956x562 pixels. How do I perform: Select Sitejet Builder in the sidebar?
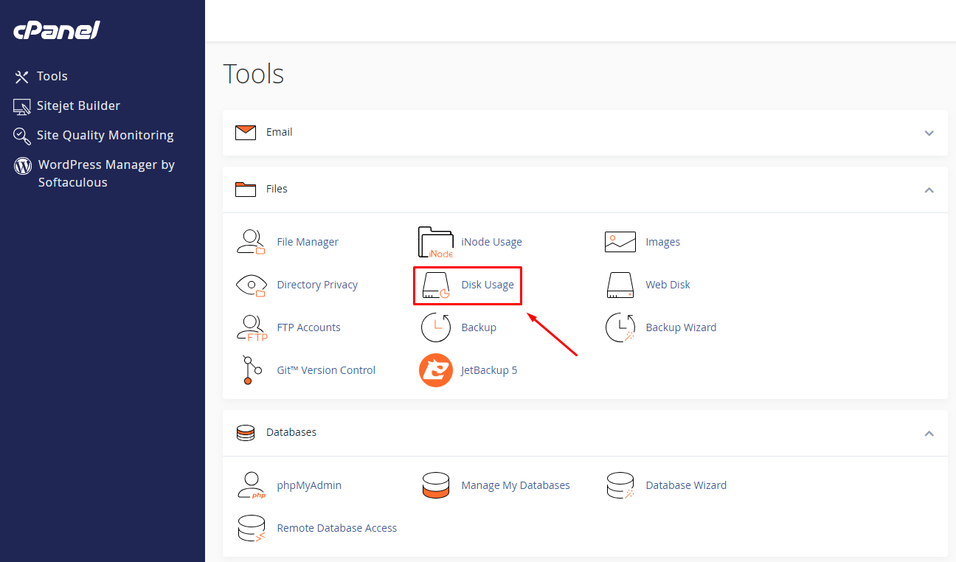pos(78,105)
